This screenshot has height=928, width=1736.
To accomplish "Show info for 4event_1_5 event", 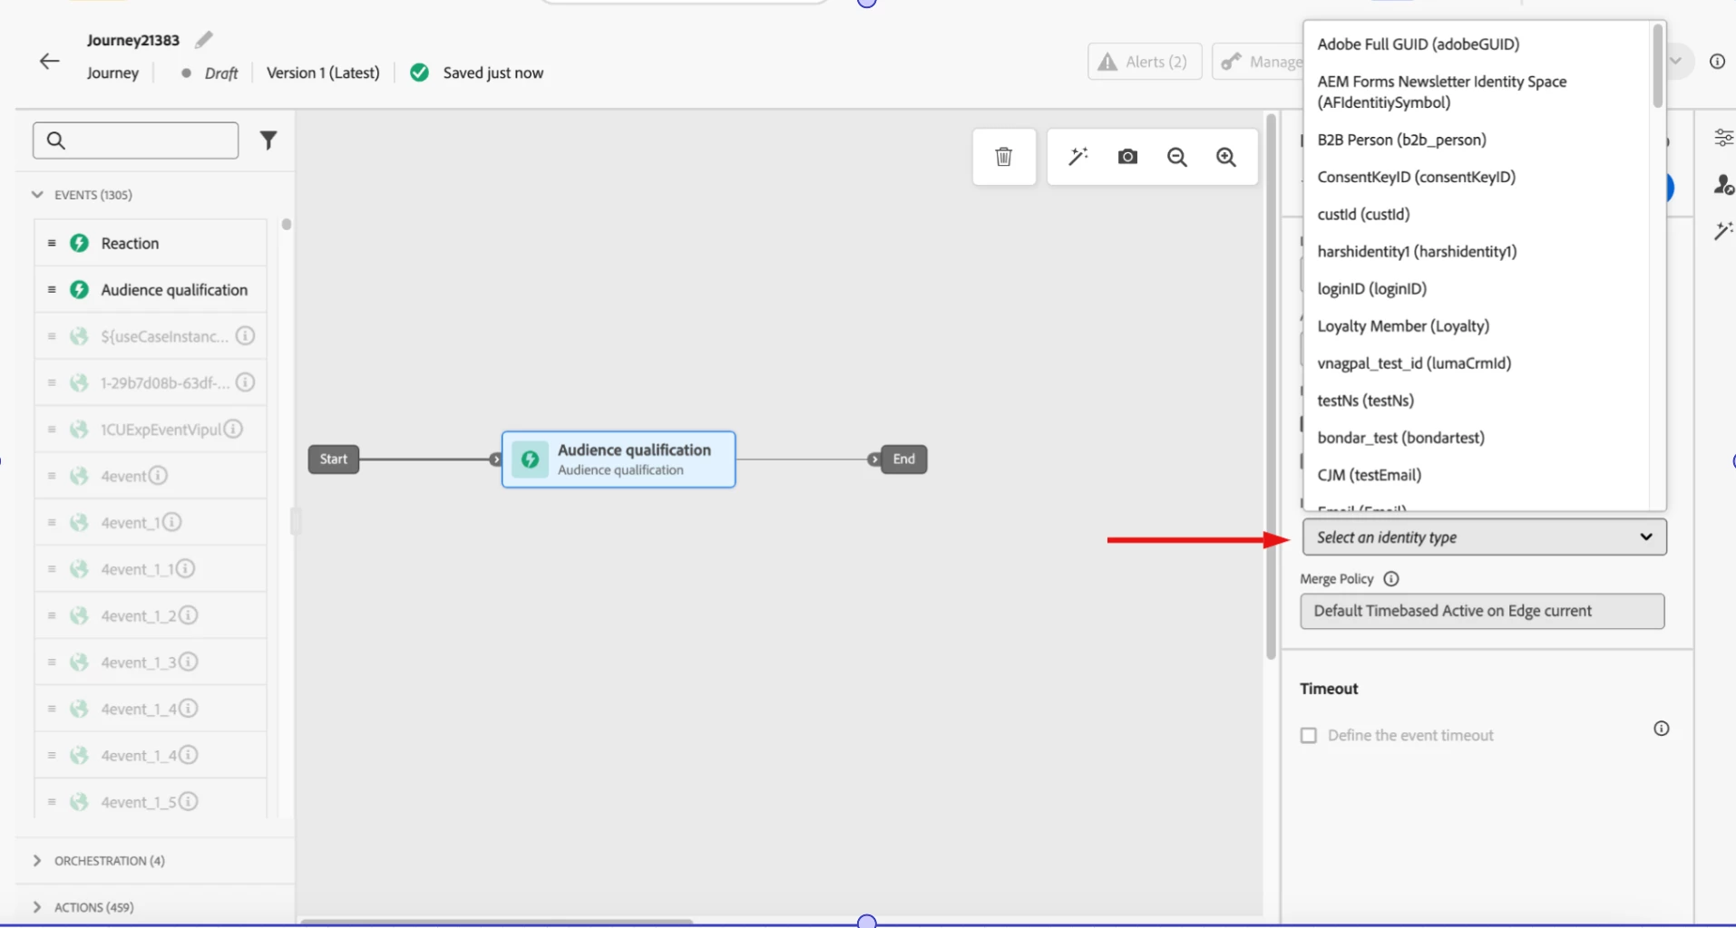I will pos(188,801).
